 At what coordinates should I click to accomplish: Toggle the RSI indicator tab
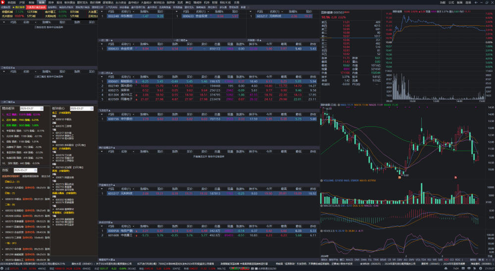click(429, 260)
